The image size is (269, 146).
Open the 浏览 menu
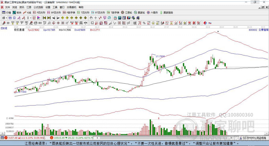click(x=15, y=7)
